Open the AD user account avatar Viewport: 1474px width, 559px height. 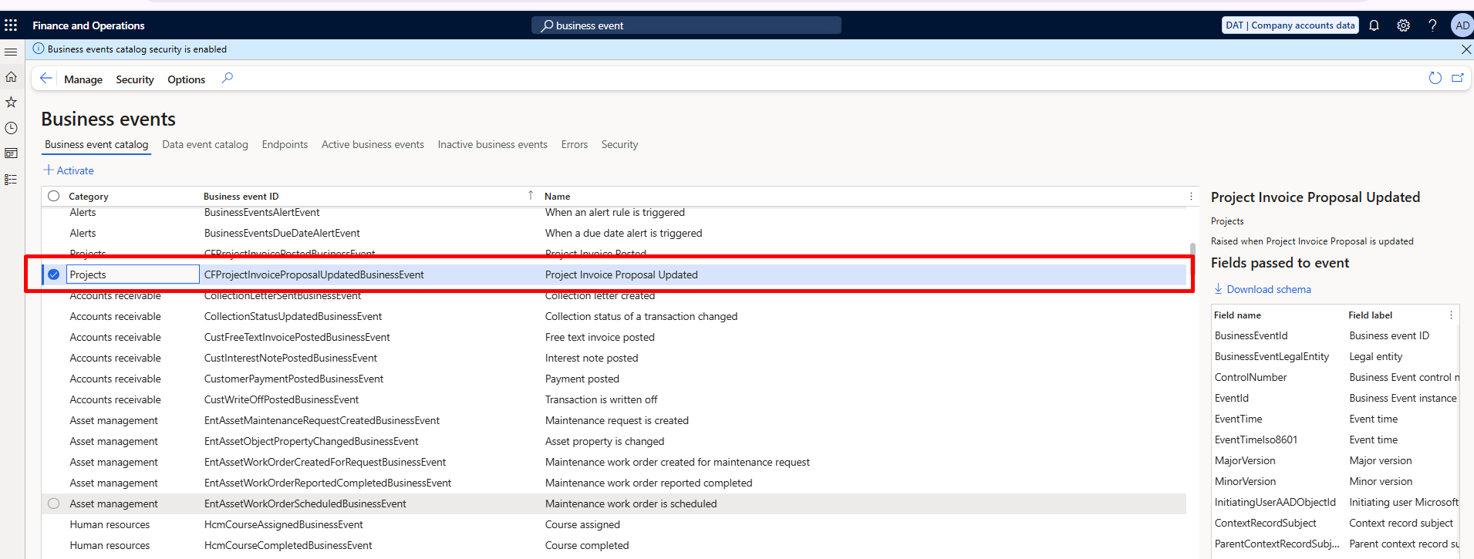1462,25
